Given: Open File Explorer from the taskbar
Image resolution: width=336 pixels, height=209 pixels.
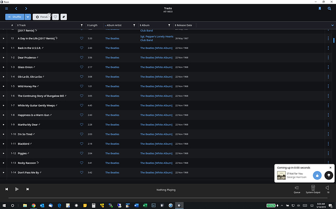Looking at the screenshot, I should (25, 206).
